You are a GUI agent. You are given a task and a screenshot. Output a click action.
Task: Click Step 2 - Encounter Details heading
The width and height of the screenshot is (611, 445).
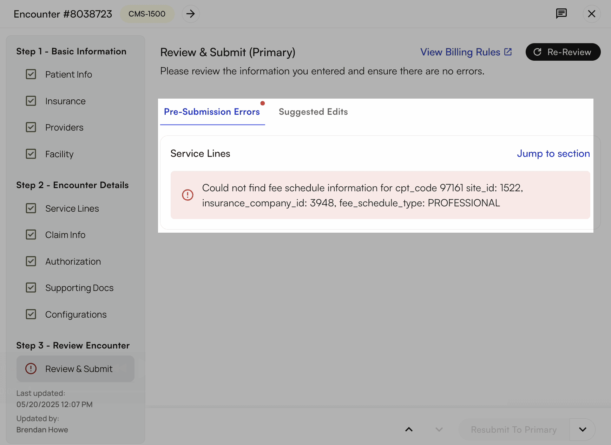[72, 185]
